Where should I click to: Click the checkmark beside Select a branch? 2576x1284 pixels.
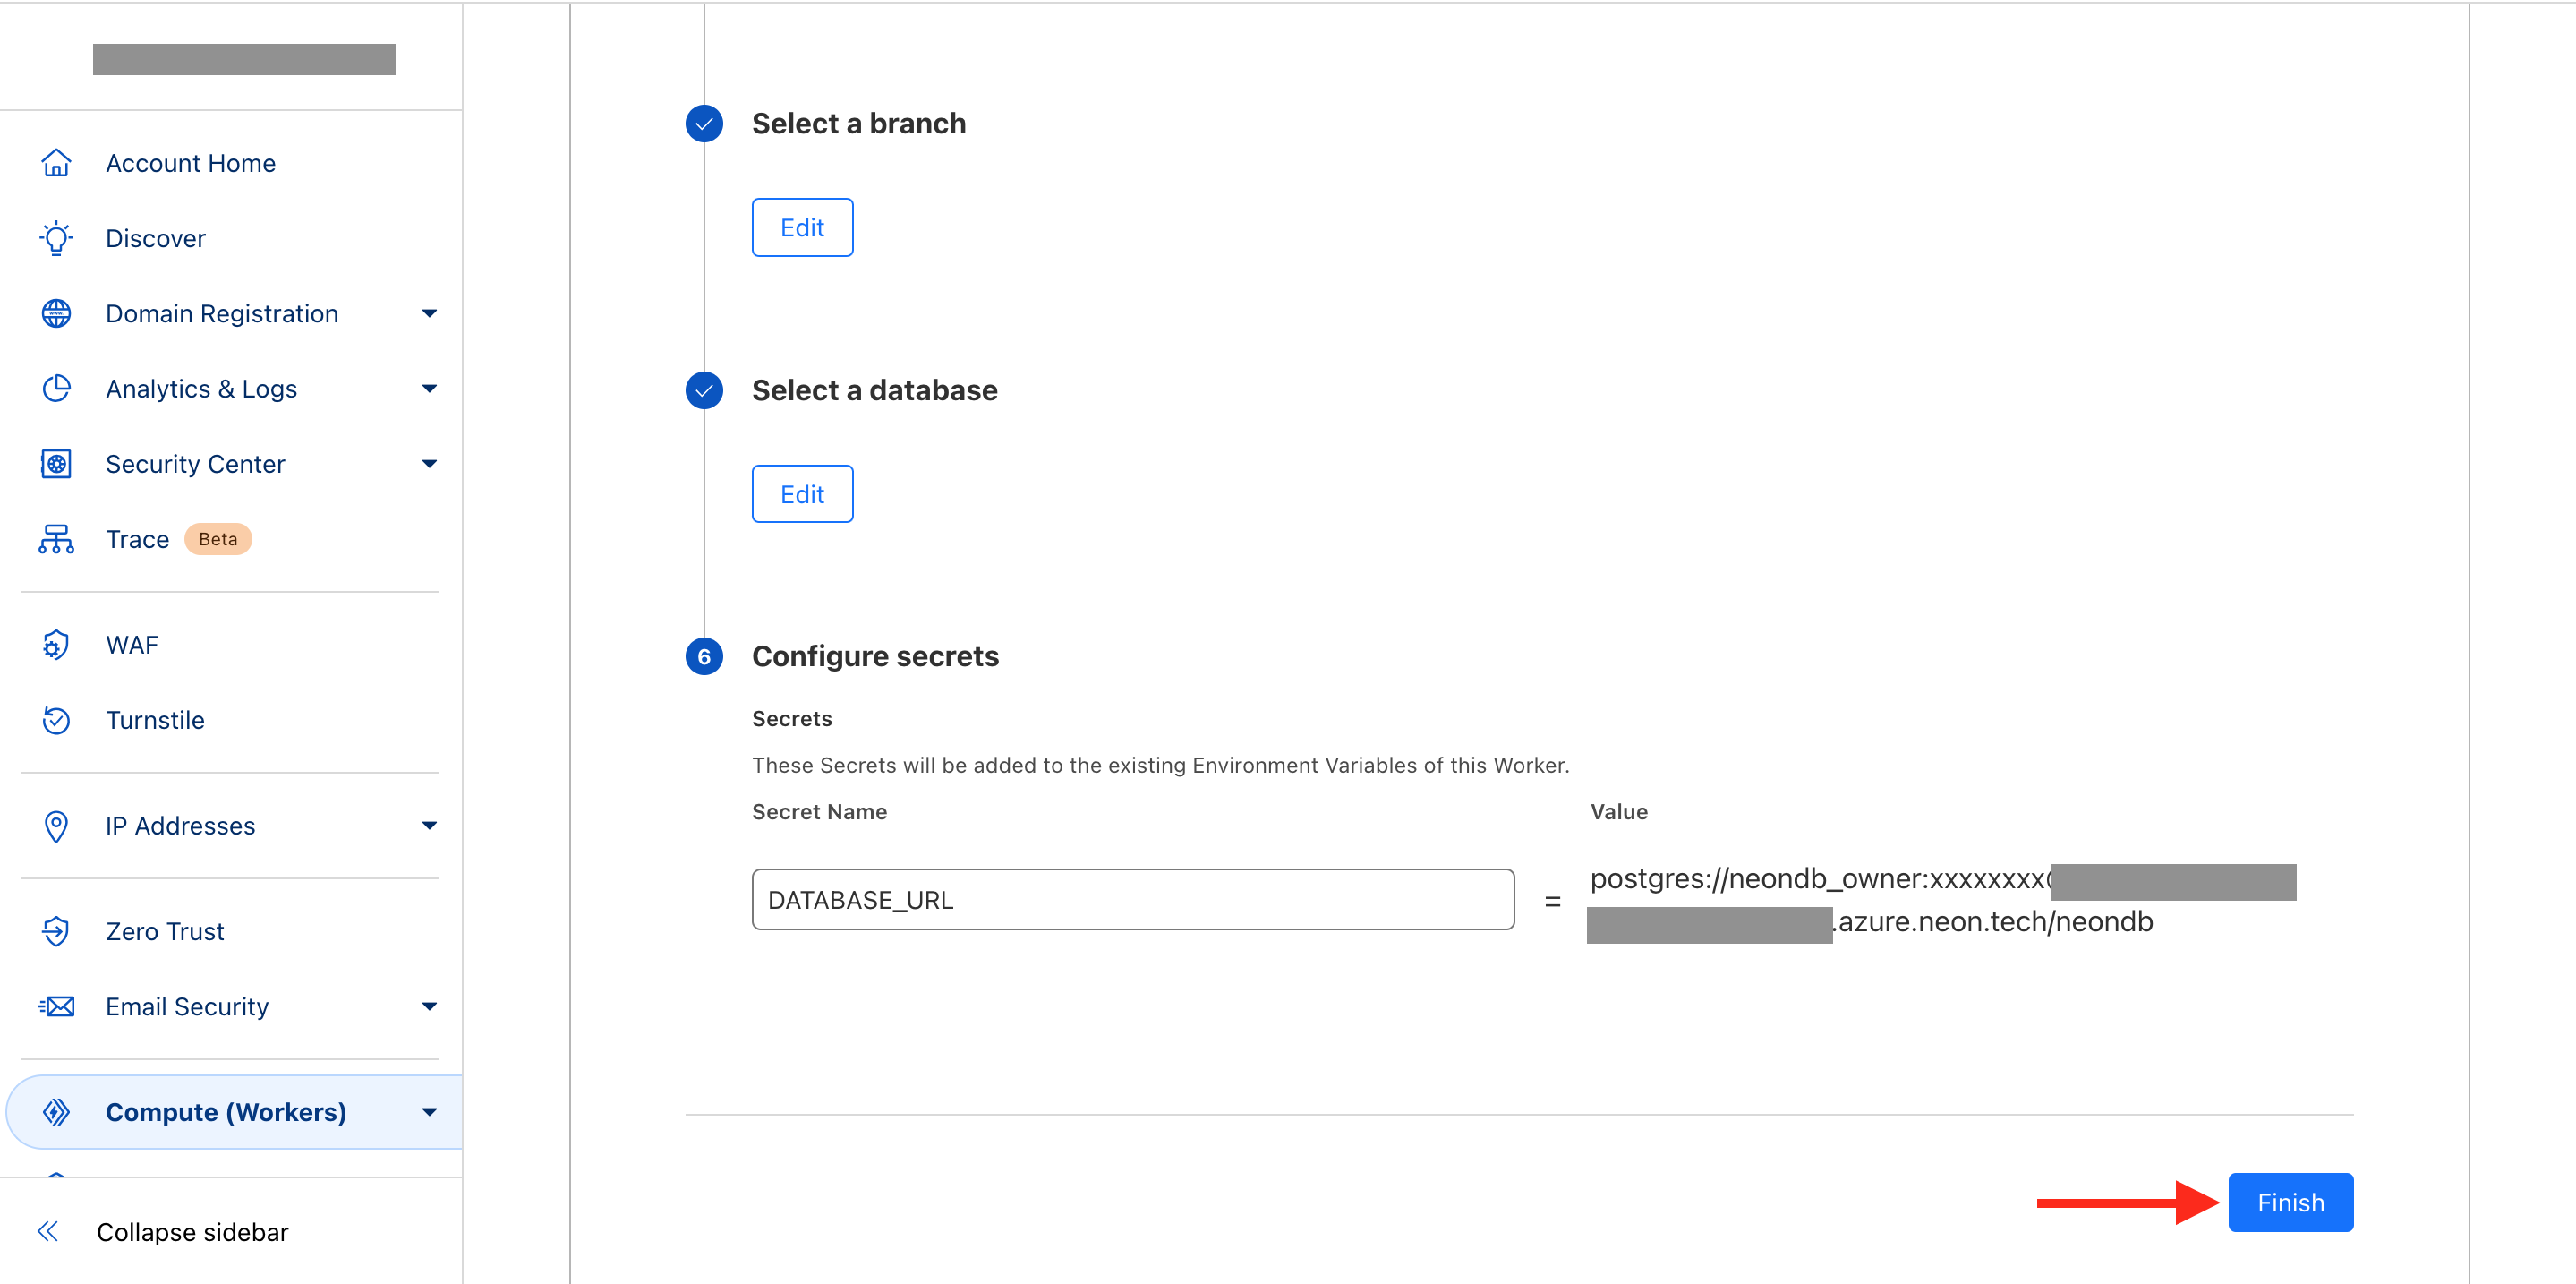coord(704,123)
